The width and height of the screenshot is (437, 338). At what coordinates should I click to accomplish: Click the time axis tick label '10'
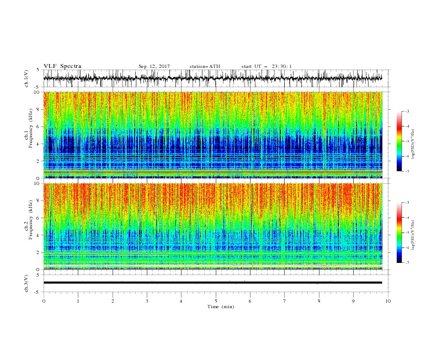click(388, 301)
